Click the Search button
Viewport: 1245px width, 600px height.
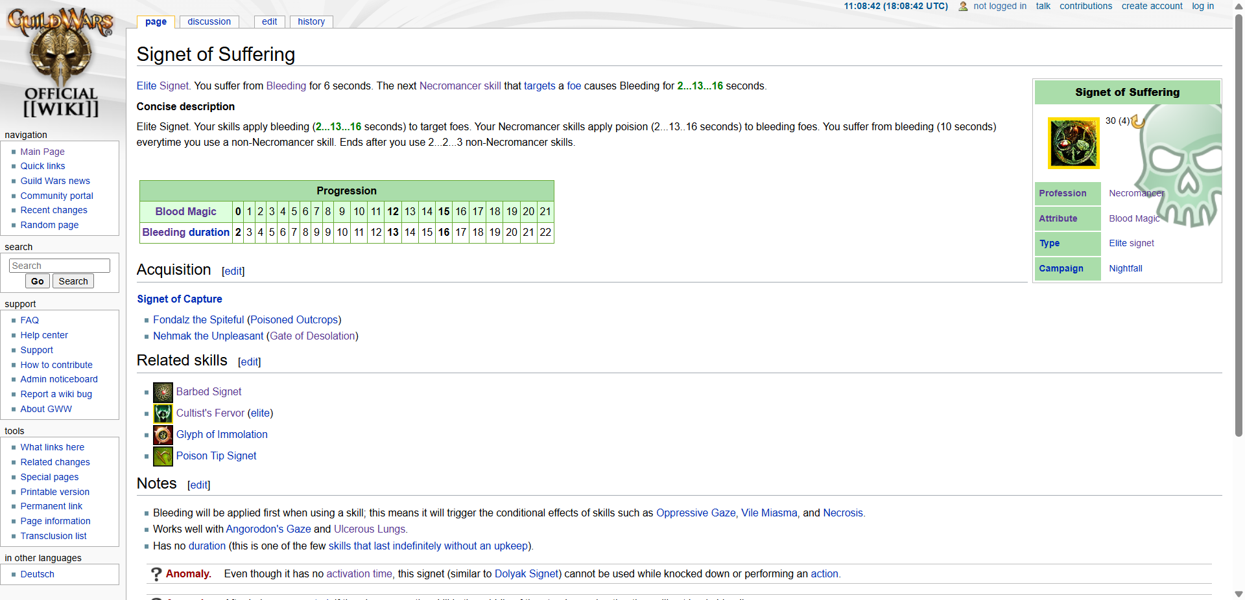click(73, 281)
